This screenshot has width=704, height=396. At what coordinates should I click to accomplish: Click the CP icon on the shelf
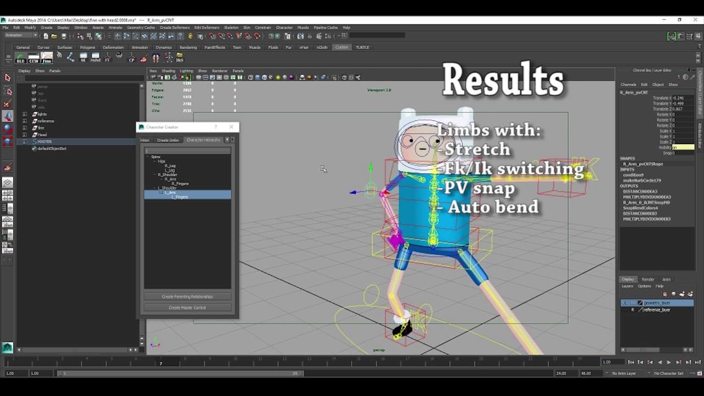point(131,58)
